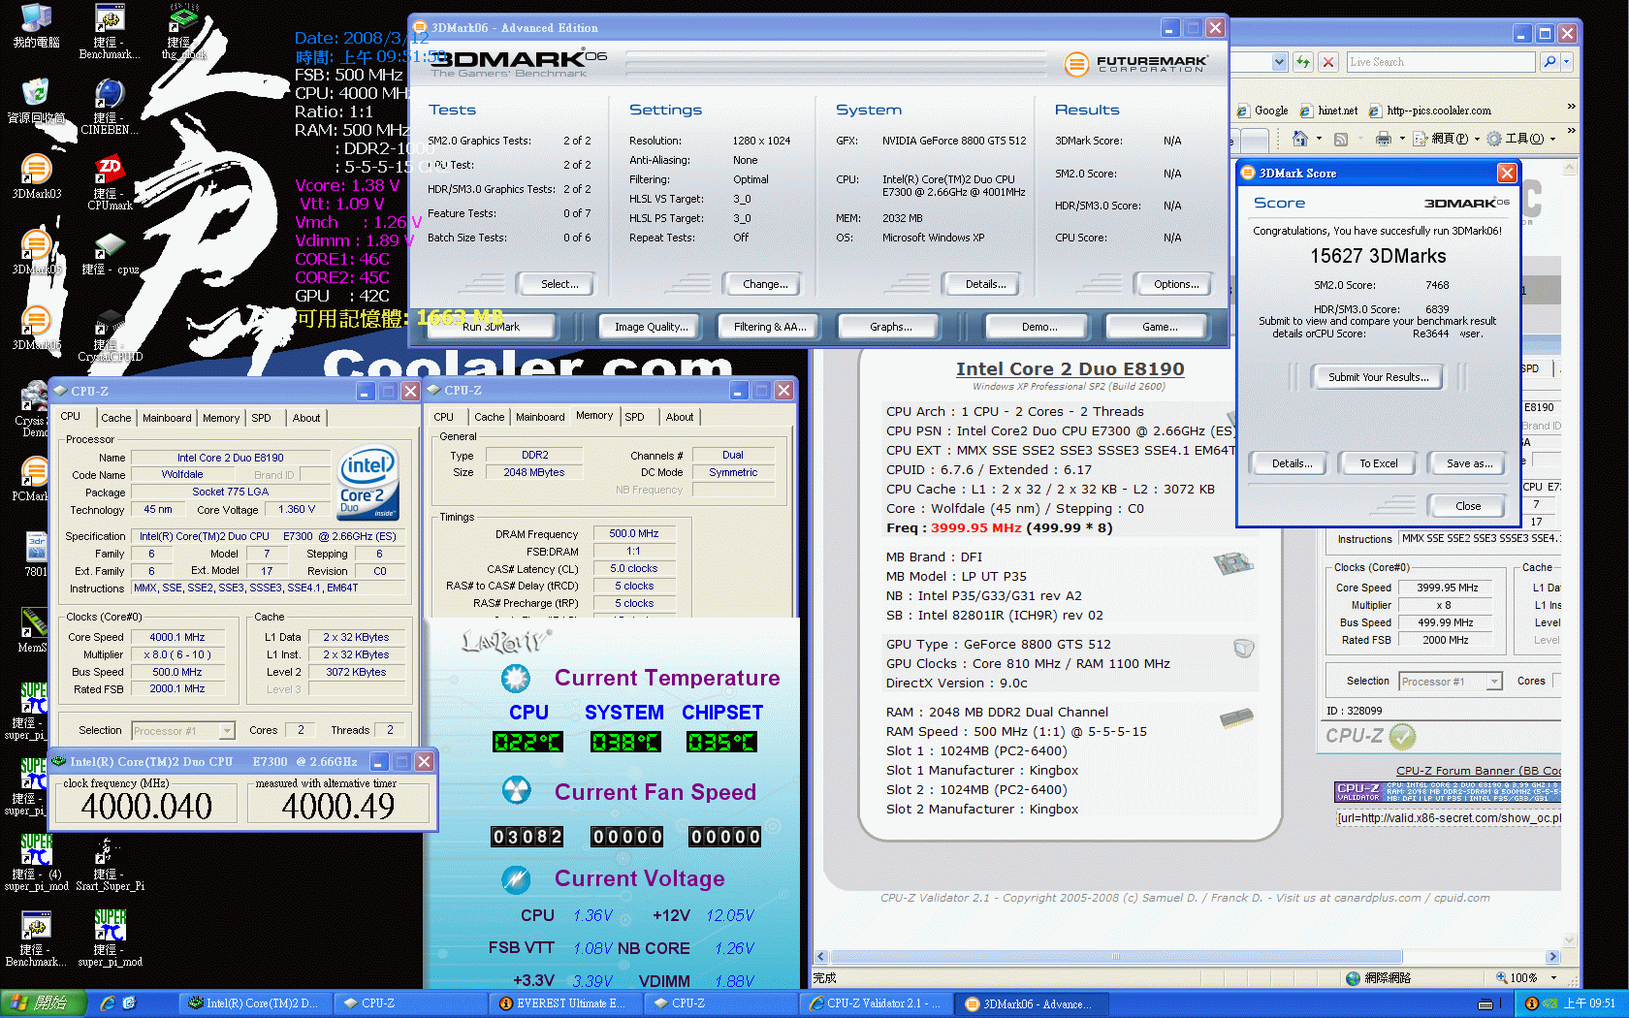Open the 3DMark06 desktop shortcut icon
The height and width of the screenshot is (1018, 1629).
pos(36,327)
